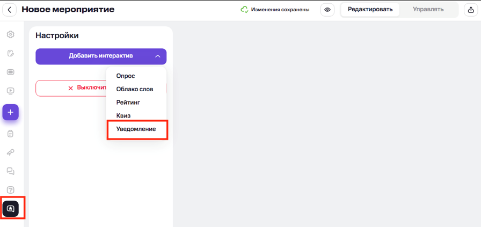Choose Облако слов in the menu

pos(135,89)
